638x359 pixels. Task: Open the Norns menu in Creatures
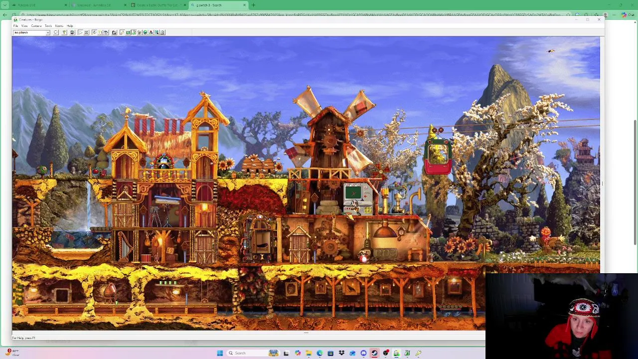tap(59, 26)
